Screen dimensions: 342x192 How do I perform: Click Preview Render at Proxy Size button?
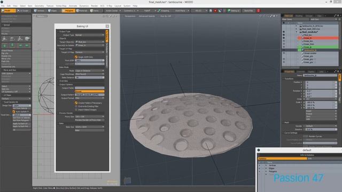[x=90, y=120]
